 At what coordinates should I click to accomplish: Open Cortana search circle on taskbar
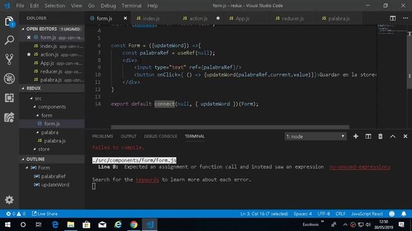(x=23, y=225)
